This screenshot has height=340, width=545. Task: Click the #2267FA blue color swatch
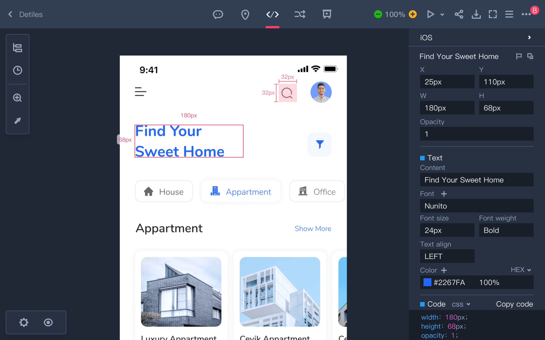point(427,282)
